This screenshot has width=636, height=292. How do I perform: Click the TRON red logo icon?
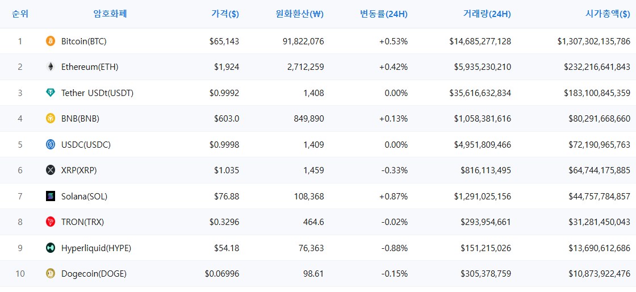tap(51, 222)
